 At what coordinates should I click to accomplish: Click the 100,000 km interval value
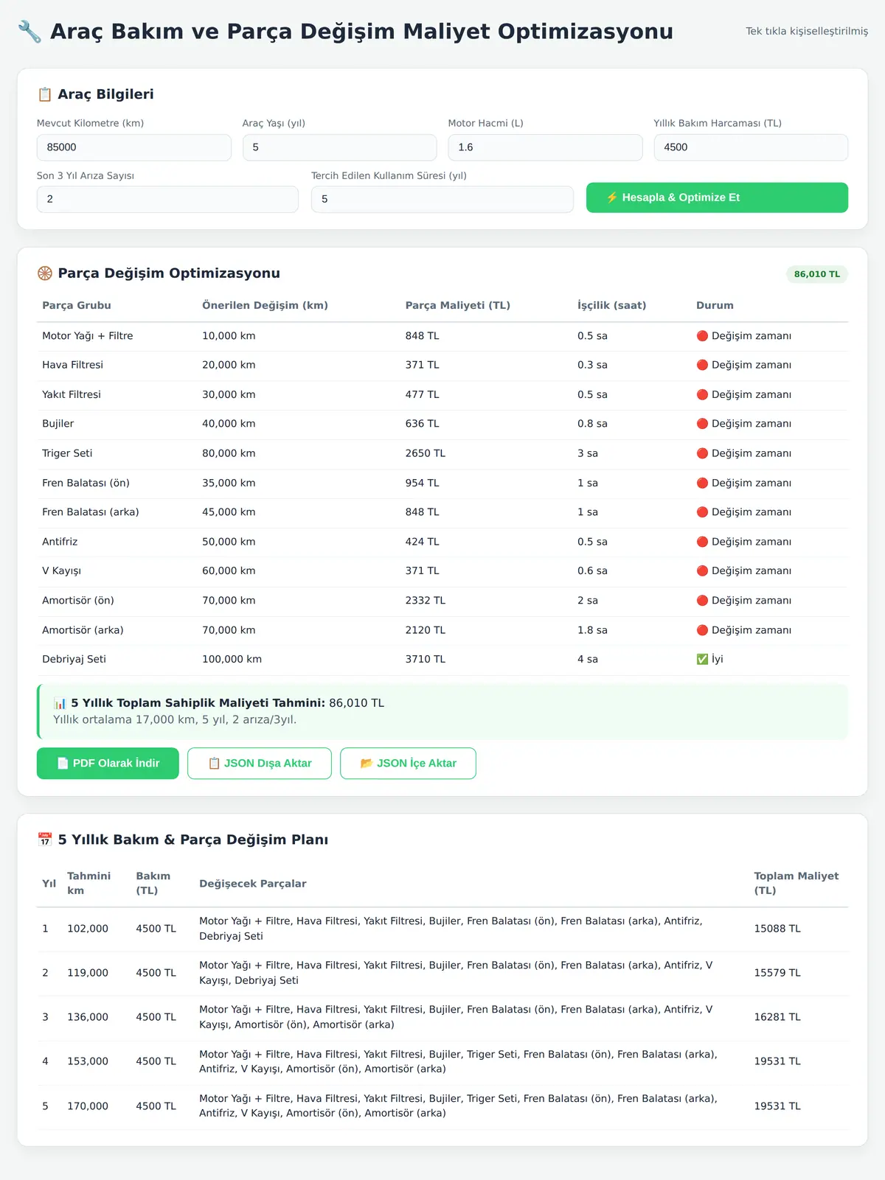pos(232,659)
